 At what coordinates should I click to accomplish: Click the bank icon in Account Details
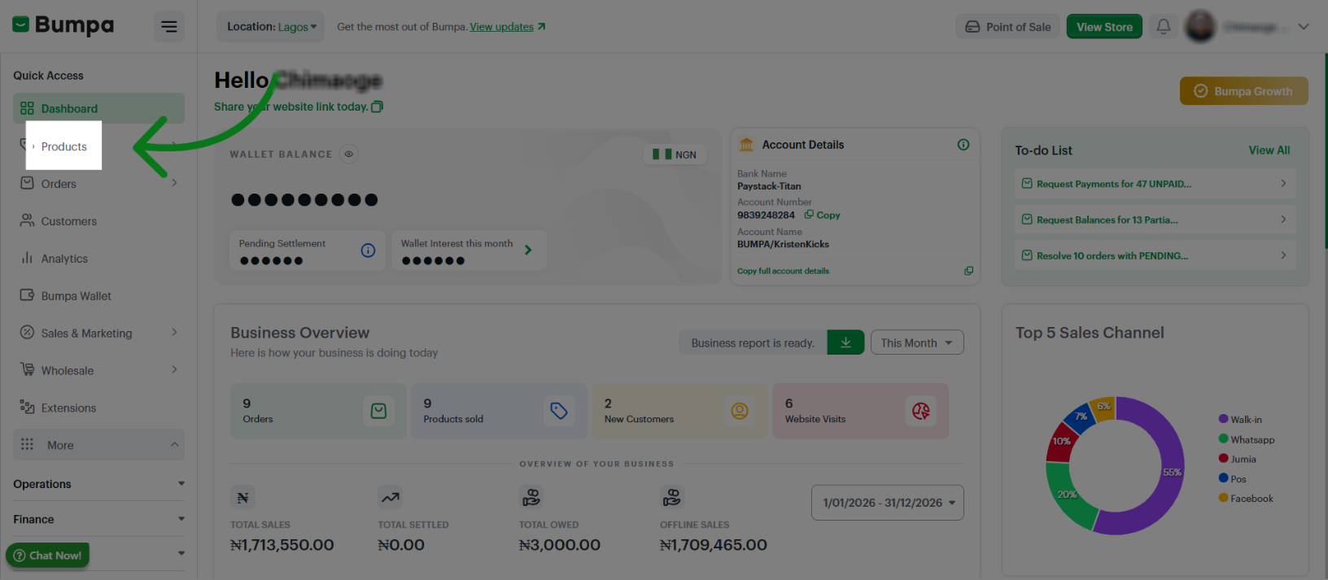[x=745, y=145]
